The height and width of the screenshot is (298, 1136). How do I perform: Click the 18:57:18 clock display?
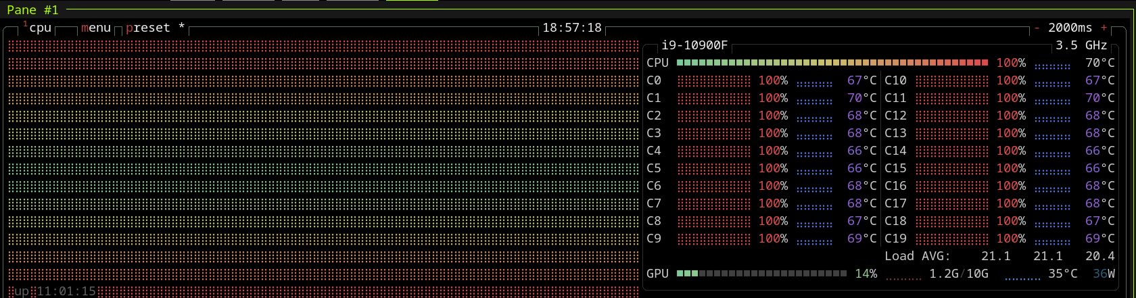[x=572, y=28]
